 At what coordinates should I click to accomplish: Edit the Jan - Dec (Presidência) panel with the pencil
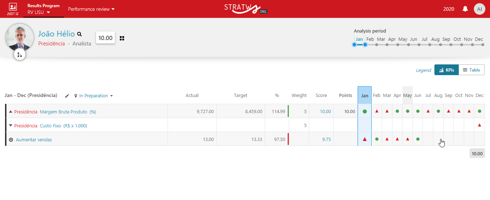tap(67, 96)
